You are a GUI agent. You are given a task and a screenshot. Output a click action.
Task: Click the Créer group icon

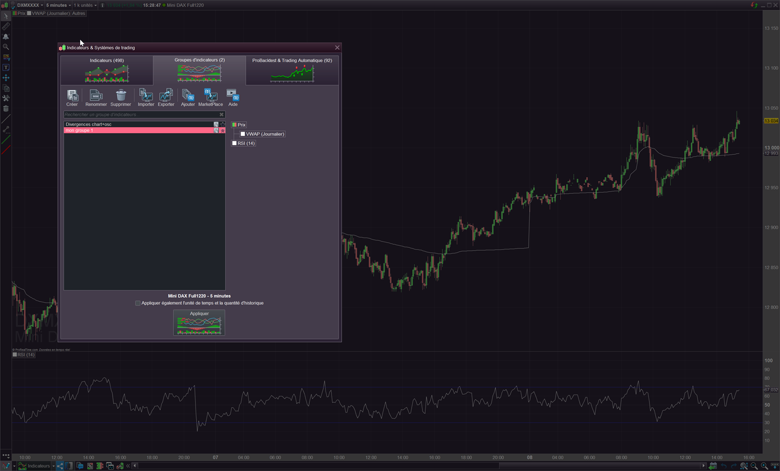pyautogui.click(x=72, y=95)
